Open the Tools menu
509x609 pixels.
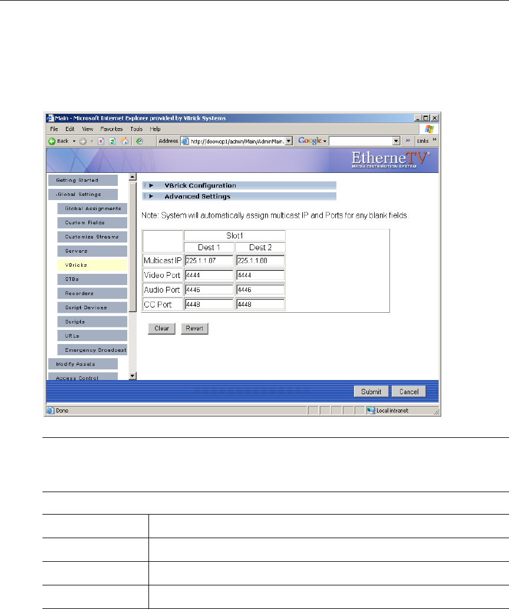[137, 129]
